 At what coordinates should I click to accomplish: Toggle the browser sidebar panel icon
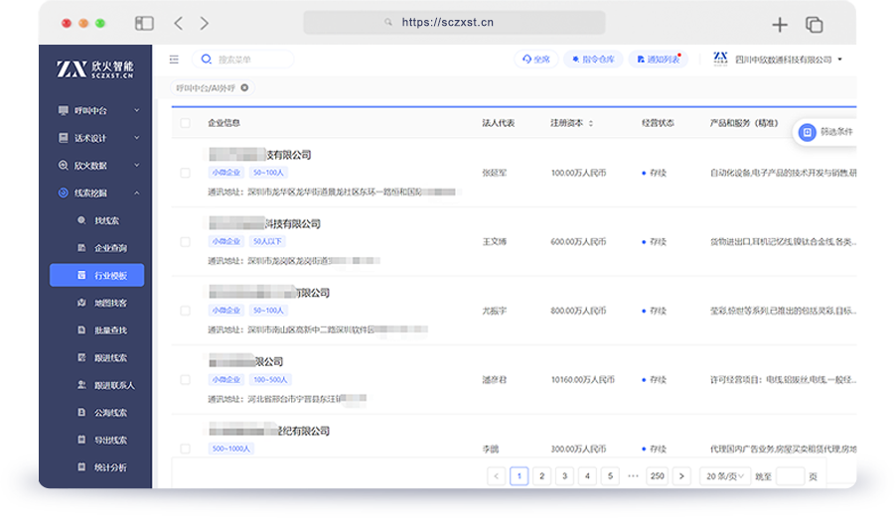click(x=144, y=23)
